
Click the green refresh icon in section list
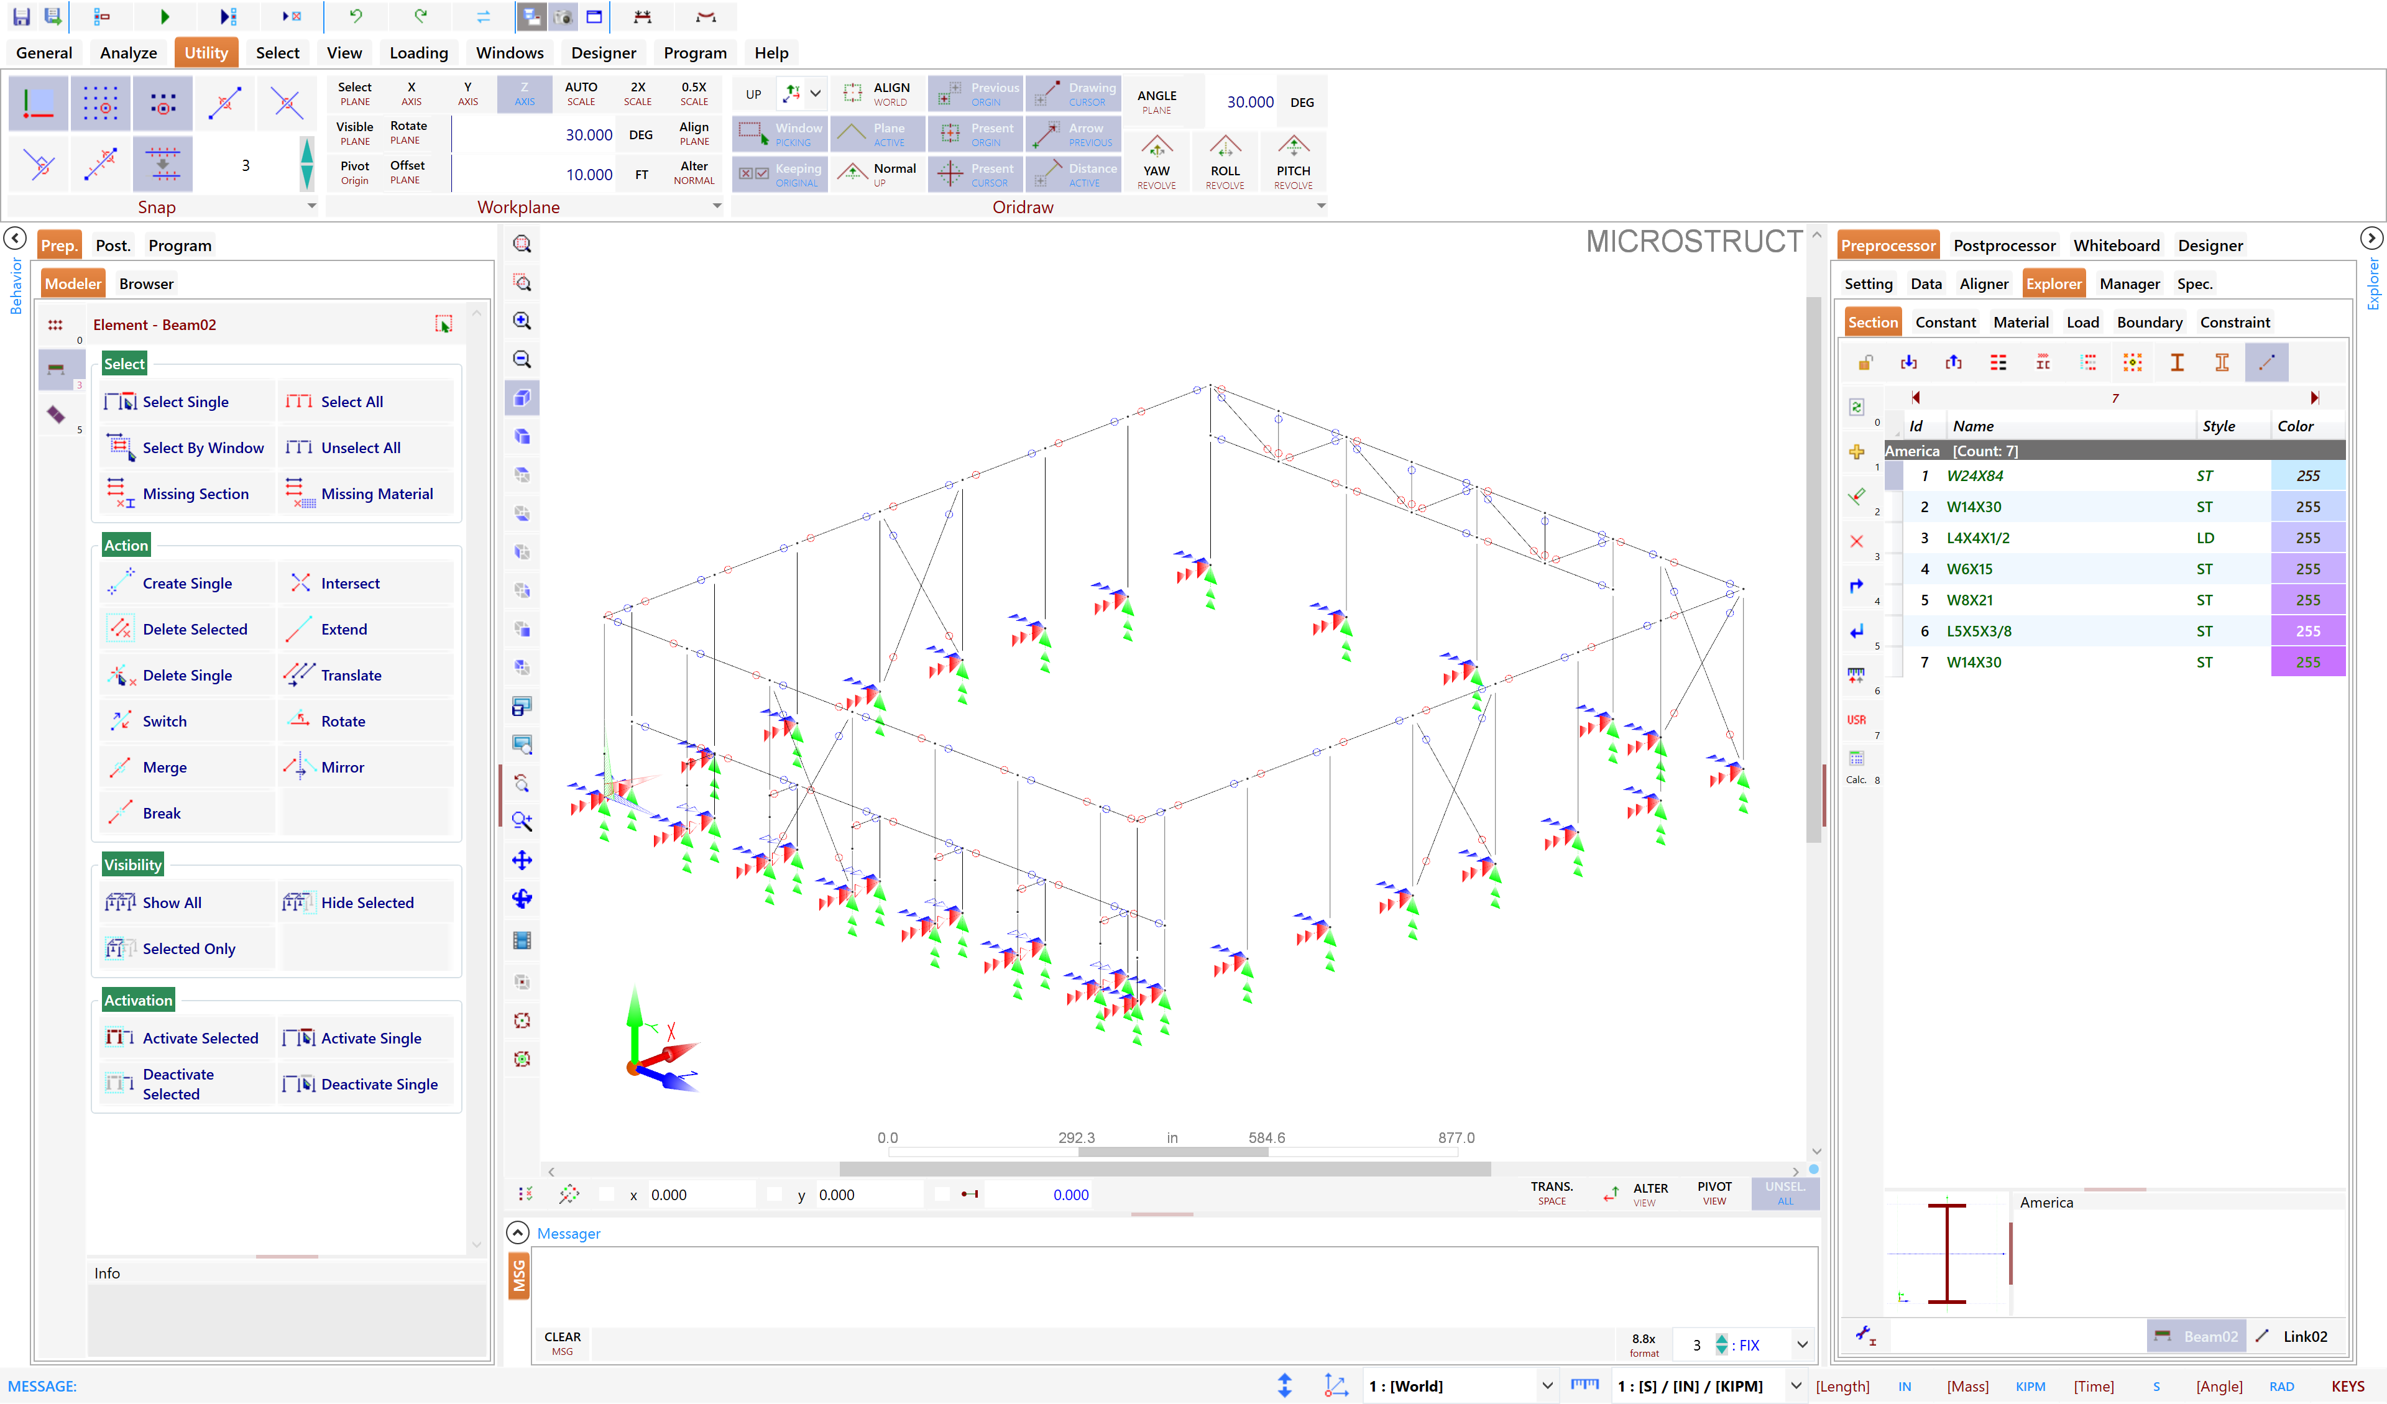tap(1857, 407)
